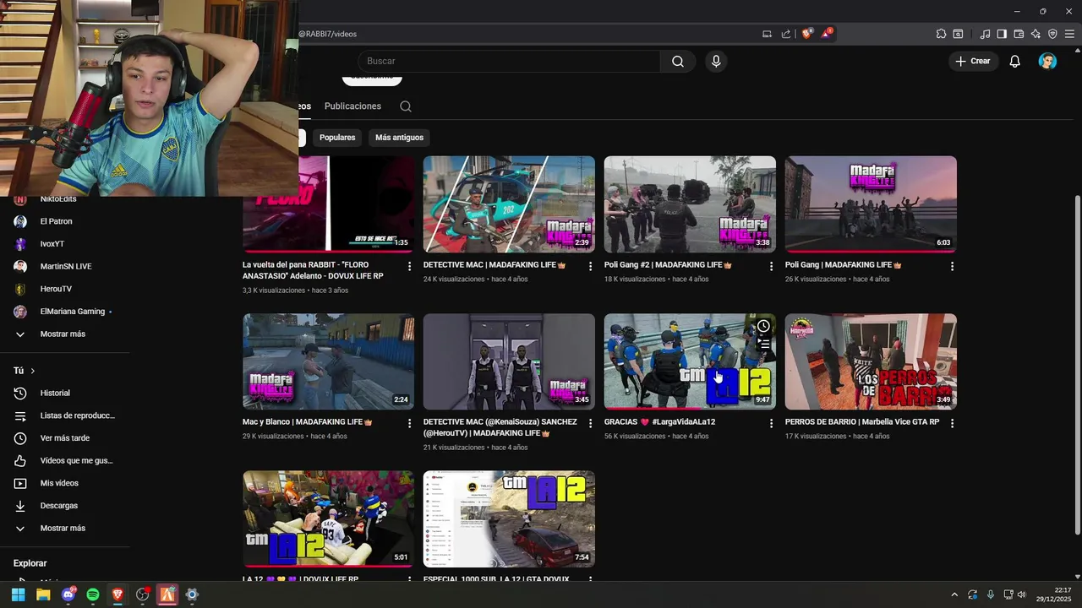
Task: Open Brave Rewards triangle icon
Action: coord(827,34)
